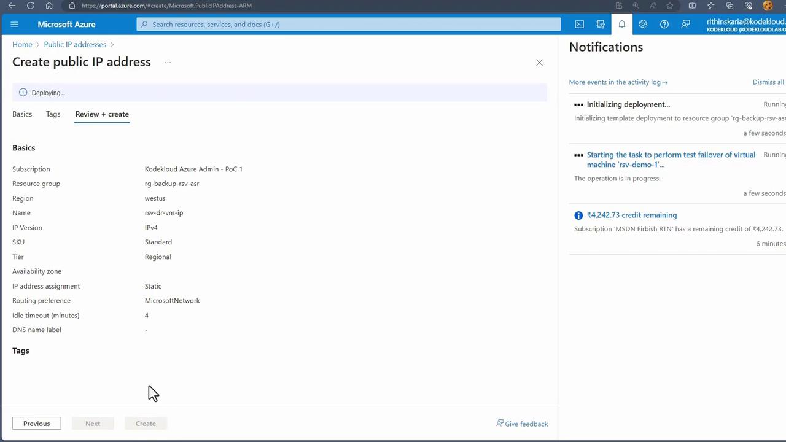
Task: Open the more options ellipsis beside title
Action: coord(168,63)
